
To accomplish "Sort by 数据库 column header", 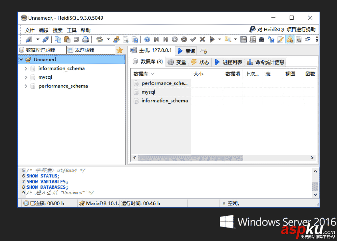I will pos(161,74).
